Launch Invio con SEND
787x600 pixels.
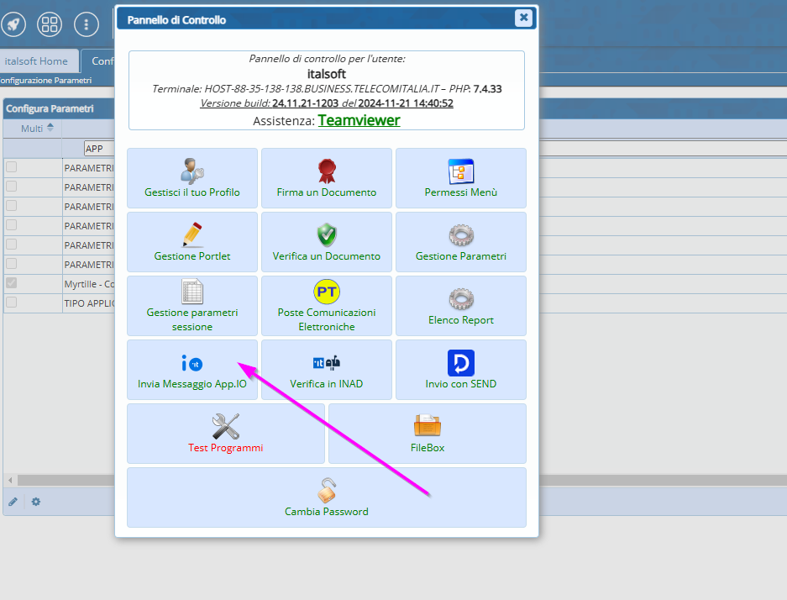(x=460, y=370)
